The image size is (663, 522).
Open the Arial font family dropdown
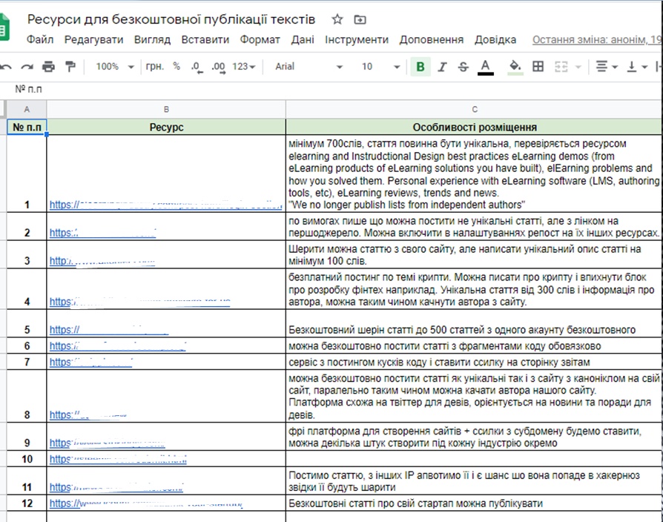[x=309, y=66]
